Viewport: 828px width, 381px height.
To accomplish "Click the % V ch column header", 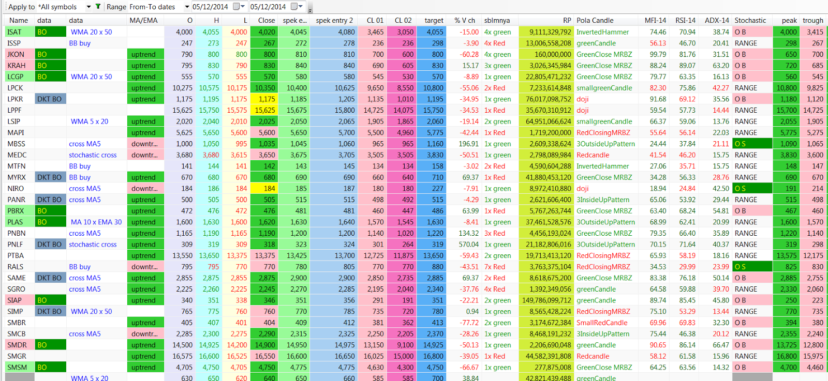I will (x=465, y=20).
